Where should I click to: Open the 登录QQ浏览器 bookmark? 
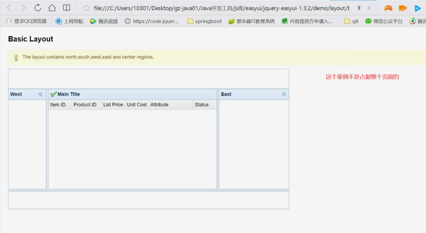click(26, 21)
